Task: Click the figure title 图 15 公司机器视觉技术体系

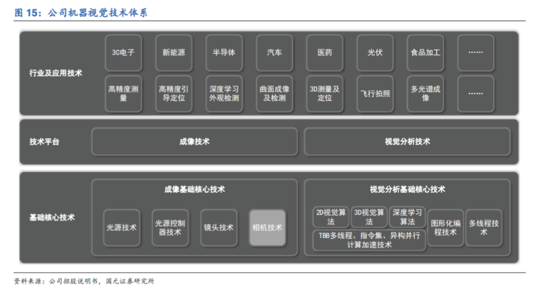Action: tap(81, 13)
